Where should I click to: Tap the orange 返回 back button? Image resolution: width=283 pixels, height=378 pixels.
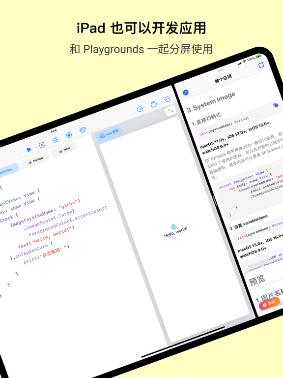(269, 303)
